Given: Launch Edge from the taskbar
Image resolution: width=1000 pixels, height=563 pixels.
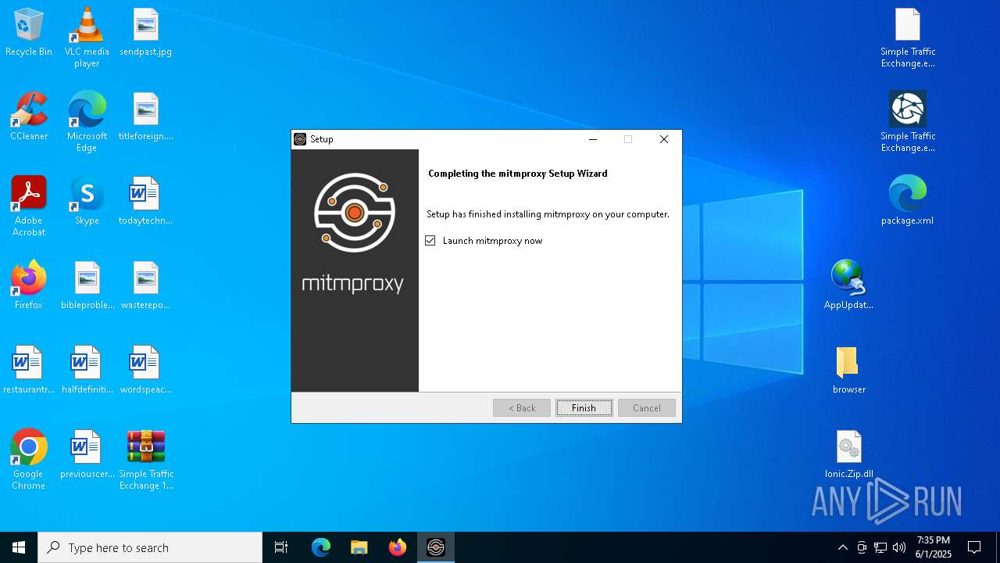Looking at the screenshot, I should click(x=321, y=547).
